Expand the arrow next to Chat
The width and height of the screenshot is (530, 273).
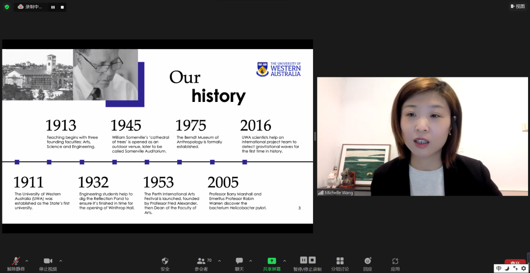click(x=251, y=261)
